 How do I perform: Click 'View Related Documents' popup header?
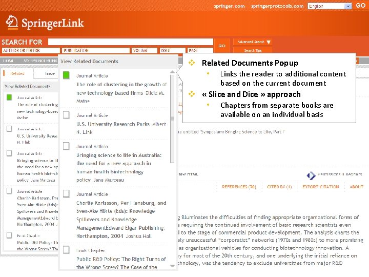click(89, 61)
